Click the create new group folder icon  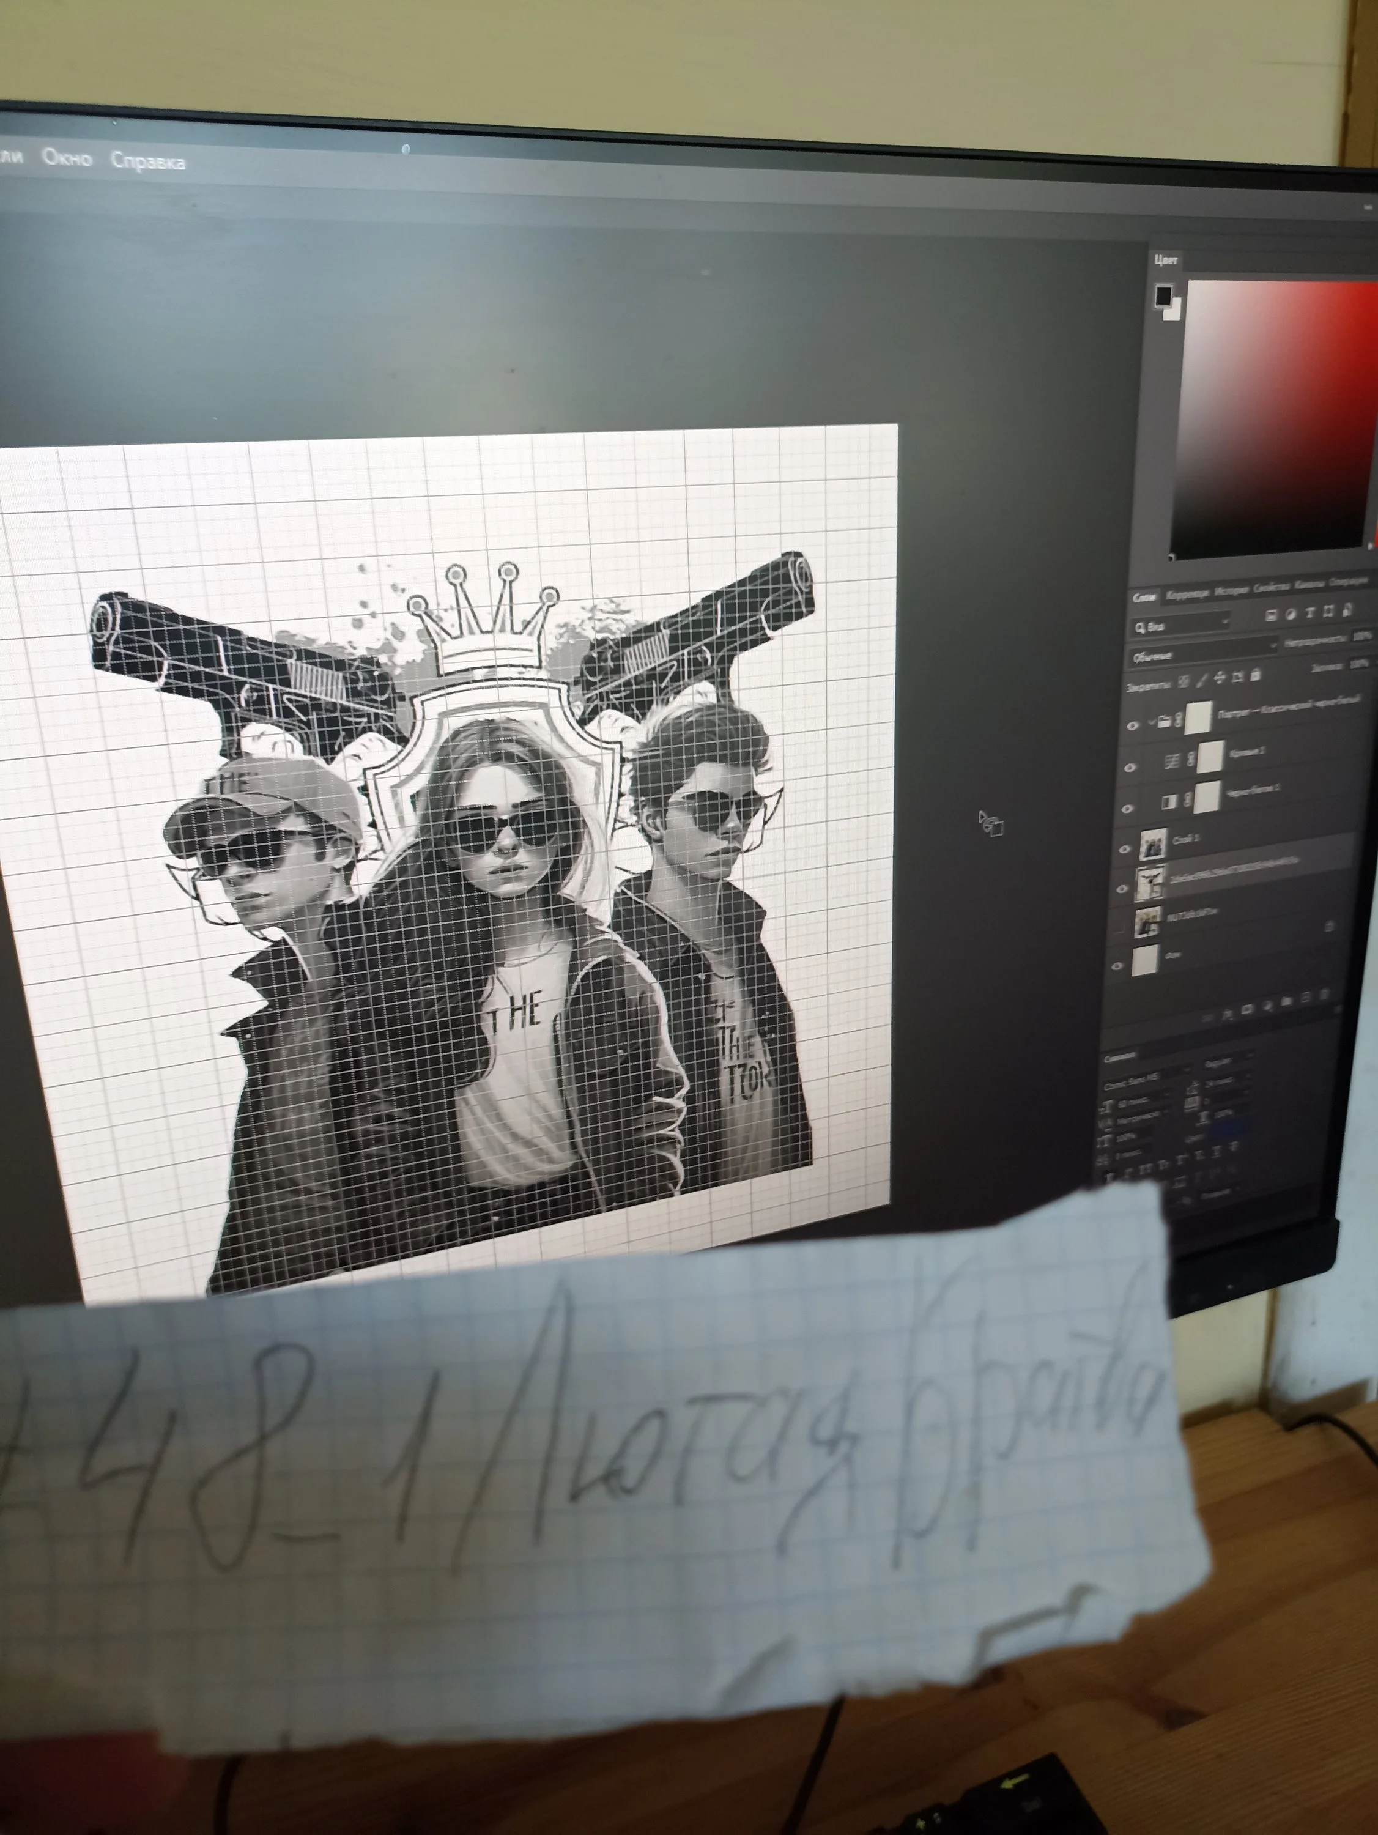point(1287,1001)
